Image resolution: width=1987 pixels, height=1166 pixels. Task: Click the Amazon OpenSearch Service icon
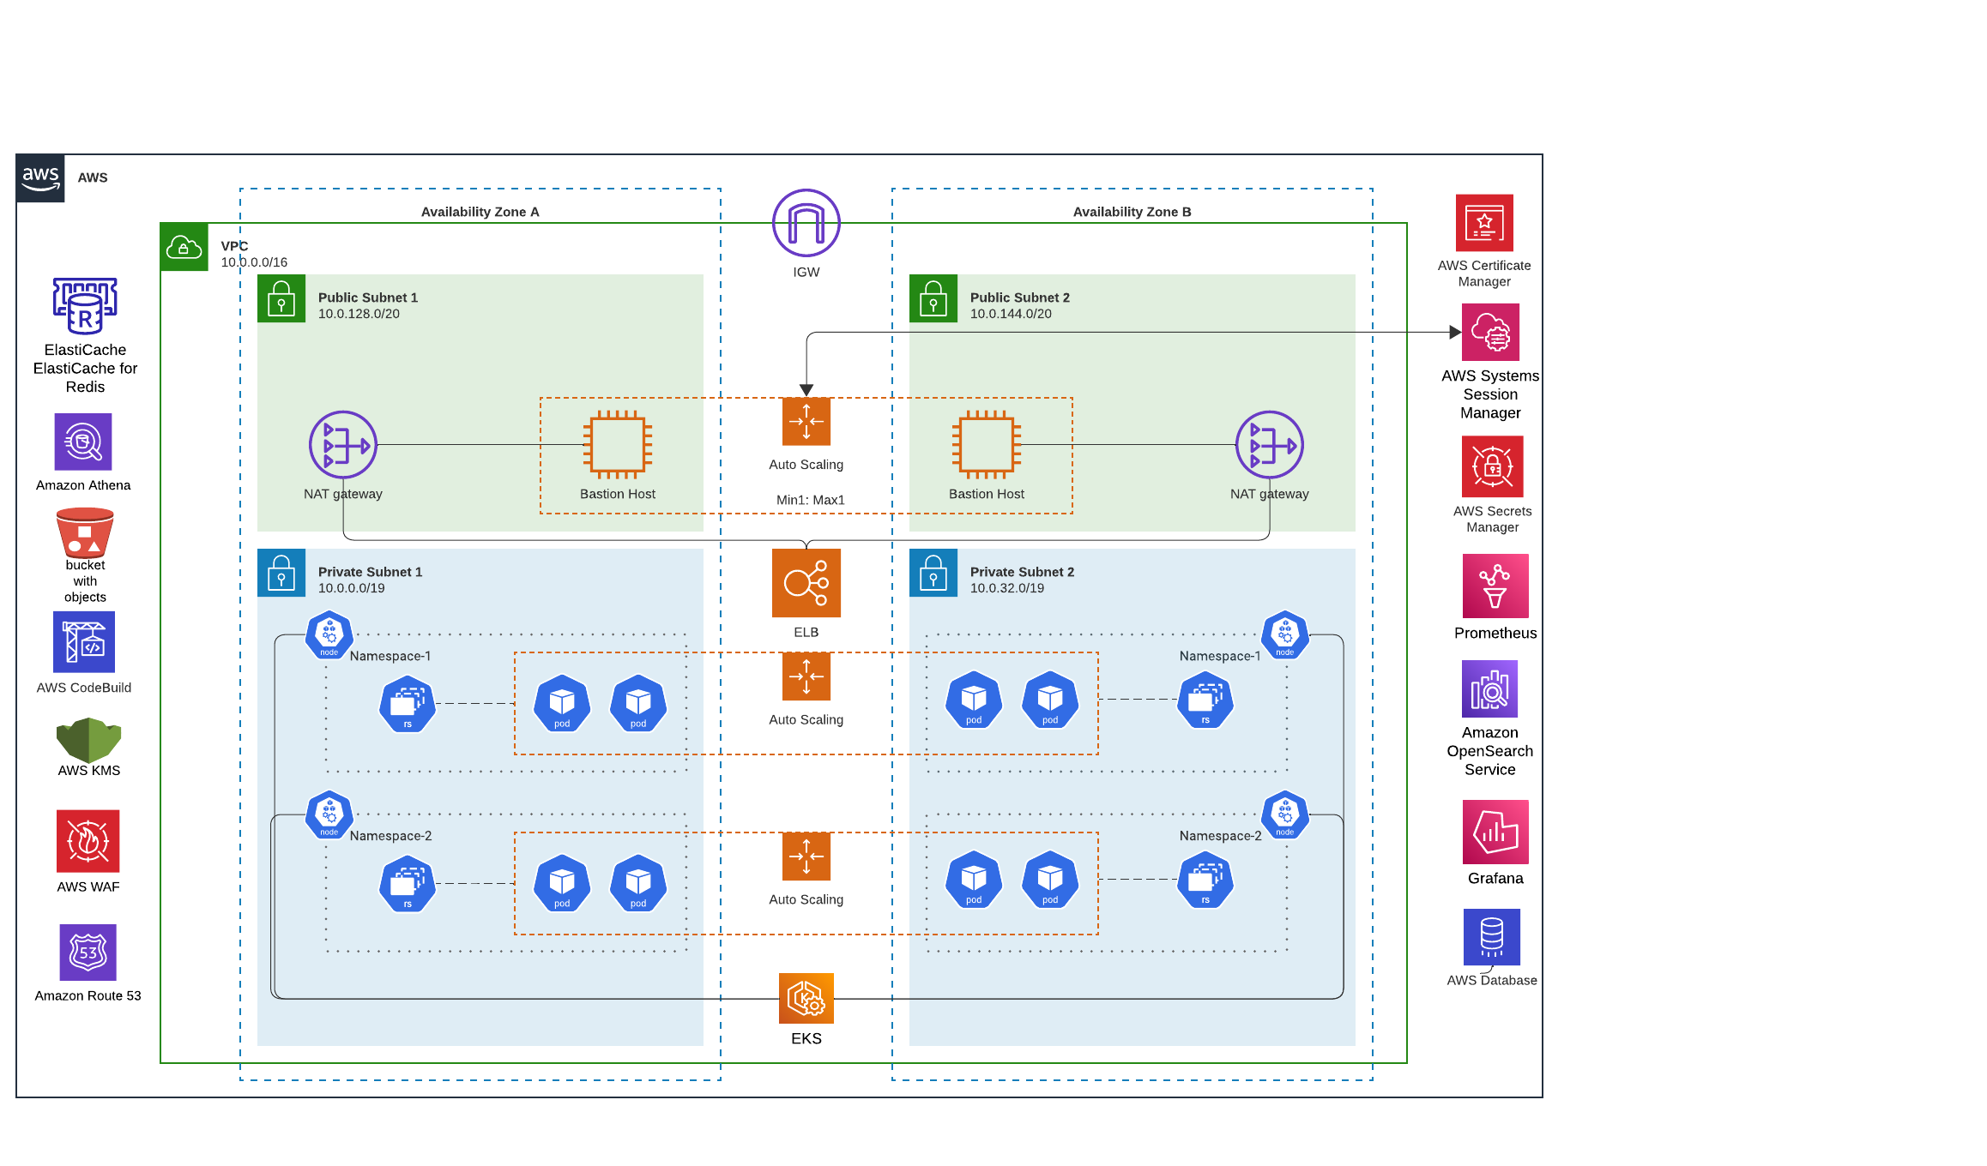1490,688
